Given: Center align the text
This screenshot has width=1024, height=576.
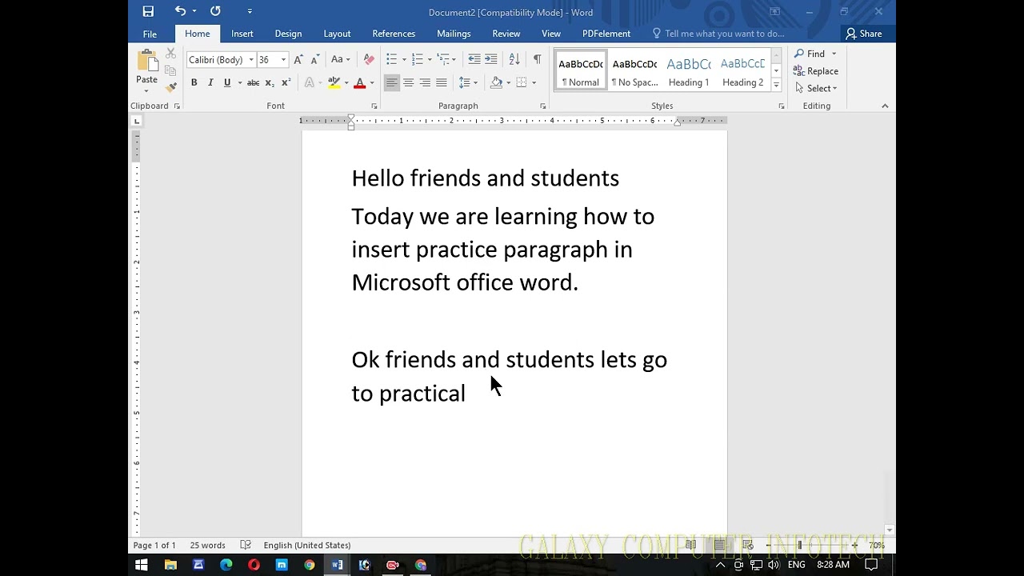Looking at the screenshot, I should point(408,82).
